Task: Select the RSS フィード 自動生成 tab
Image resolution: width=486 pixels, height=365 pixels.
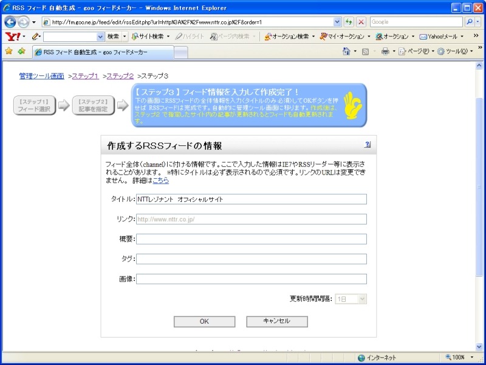Action: (x=103, y=52)
